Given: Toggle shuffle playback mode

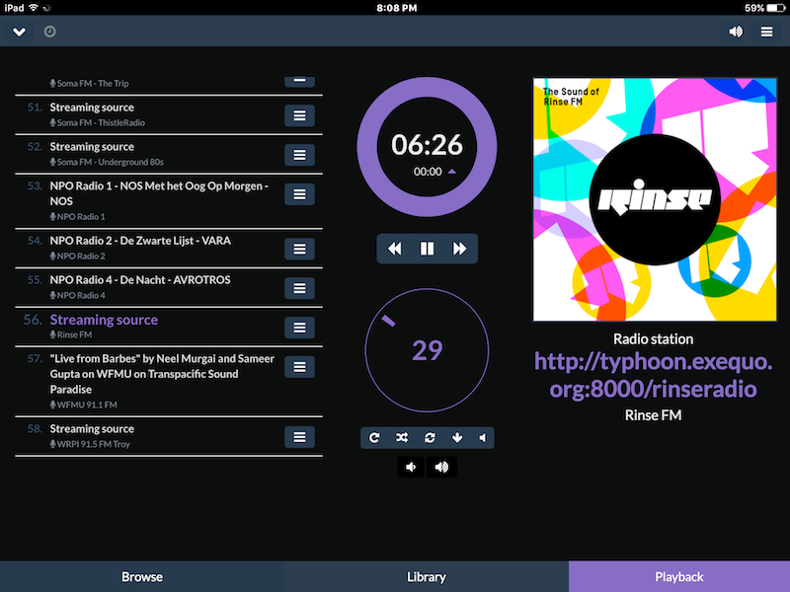Looking at the screenshot, I should click(x=402, y=437).
